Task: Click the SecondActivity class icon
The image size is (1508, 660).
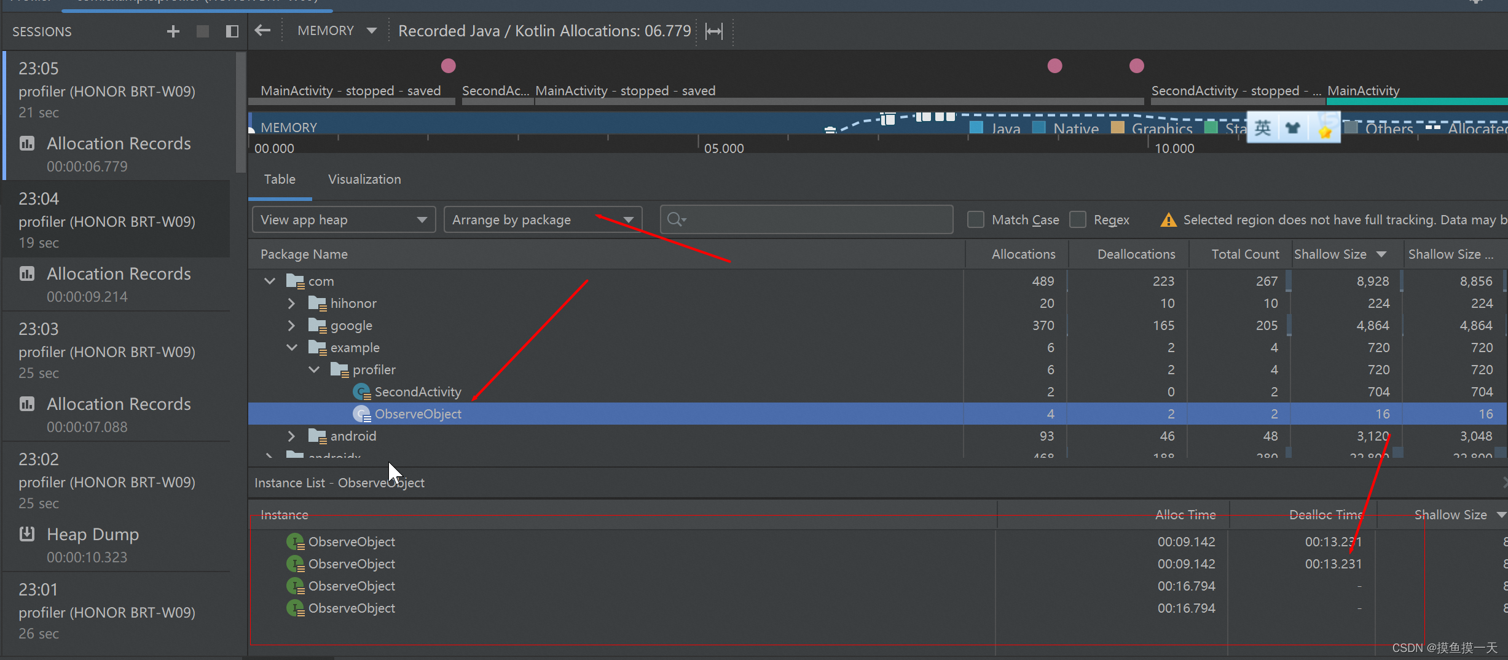Action: 361,392
